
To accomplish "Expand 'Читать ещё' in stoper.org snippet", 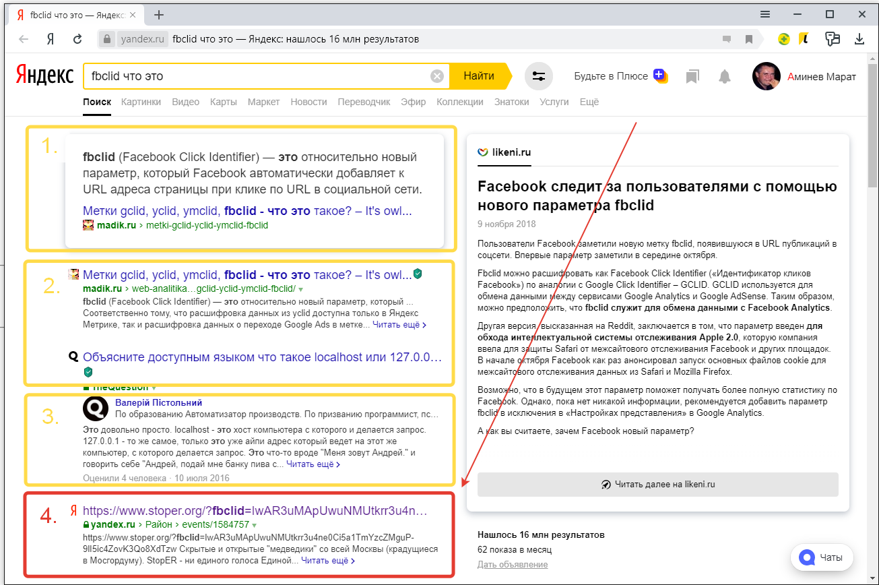I will coord(327,560).
